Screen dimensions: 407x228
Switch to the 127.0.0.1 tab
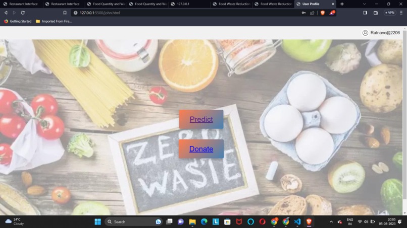[x=189, y=4]
